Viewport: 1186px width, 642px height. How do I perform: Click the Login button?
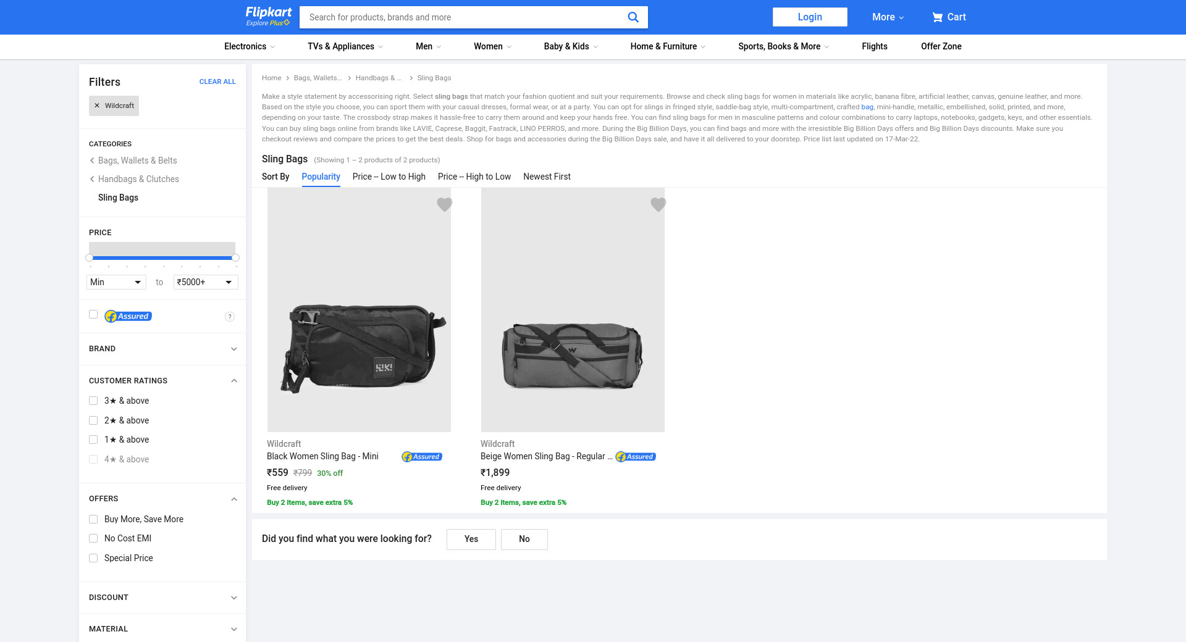click(x=809, y=17)
